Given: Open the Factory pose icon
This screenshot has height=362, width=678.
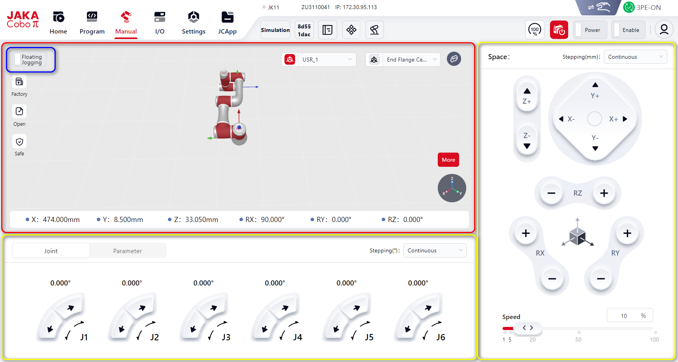Looking at the screenshot, I should point(19,82).
